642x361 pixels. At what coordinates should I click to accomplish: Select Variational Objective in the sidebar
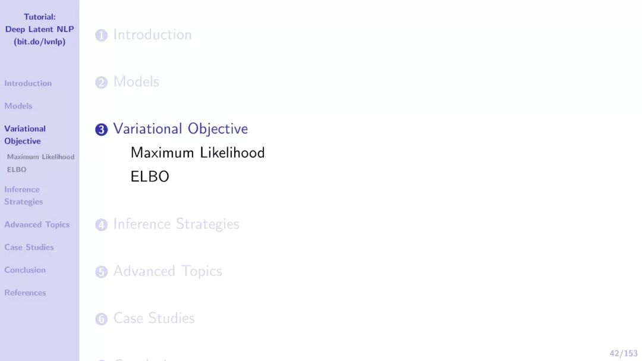coord(25,135)
